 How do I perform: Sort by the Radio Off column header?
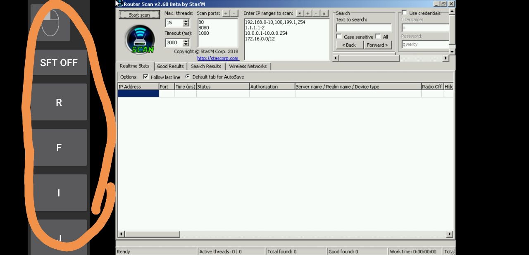tap(432, 87)
